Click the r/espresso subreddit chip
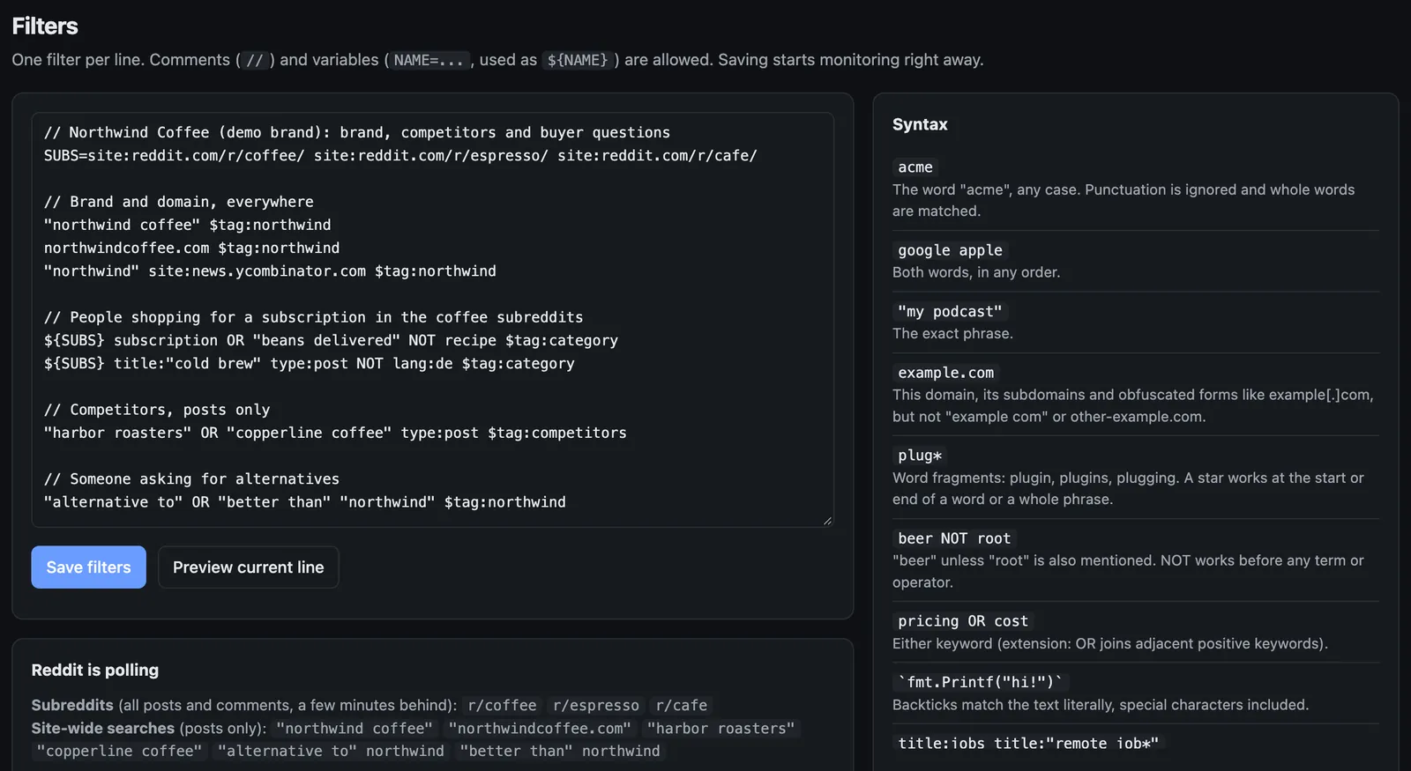This screenshot has width=1411, height=771. click(596, 705)
